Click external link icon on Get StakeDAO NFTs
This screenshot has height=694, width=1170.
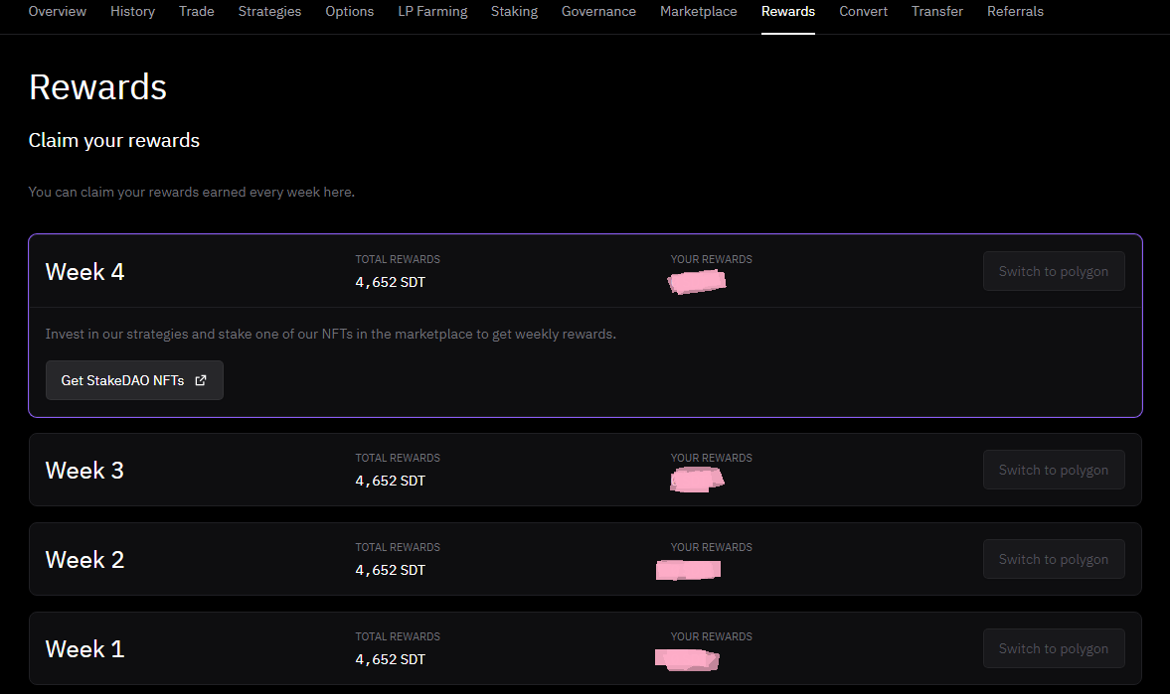coord(200,380)
